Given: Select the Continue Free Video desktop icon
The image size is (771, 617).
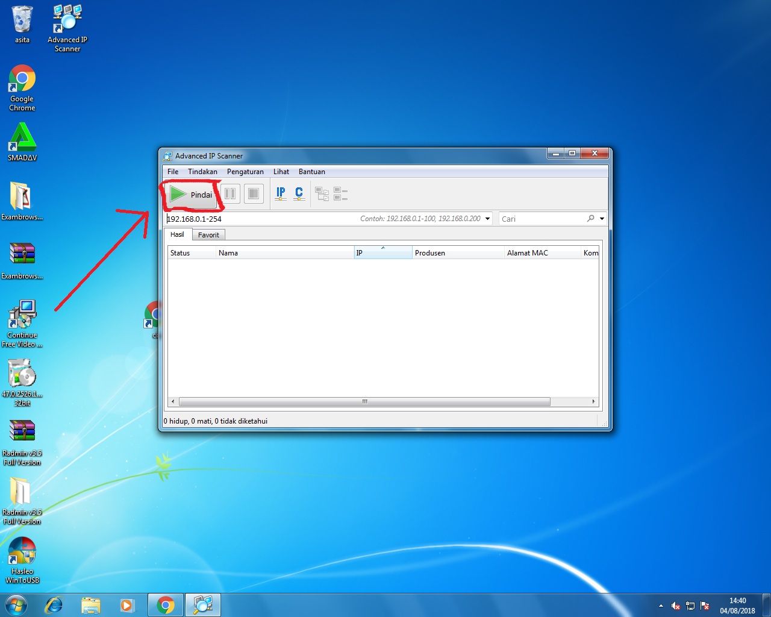Looking at the screenshot, I should pyautogui.click(x=22, y=324).
